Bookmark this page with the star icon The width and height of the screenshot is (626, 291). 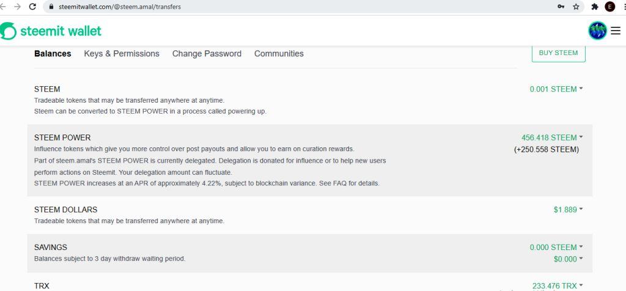click(576, 7)
